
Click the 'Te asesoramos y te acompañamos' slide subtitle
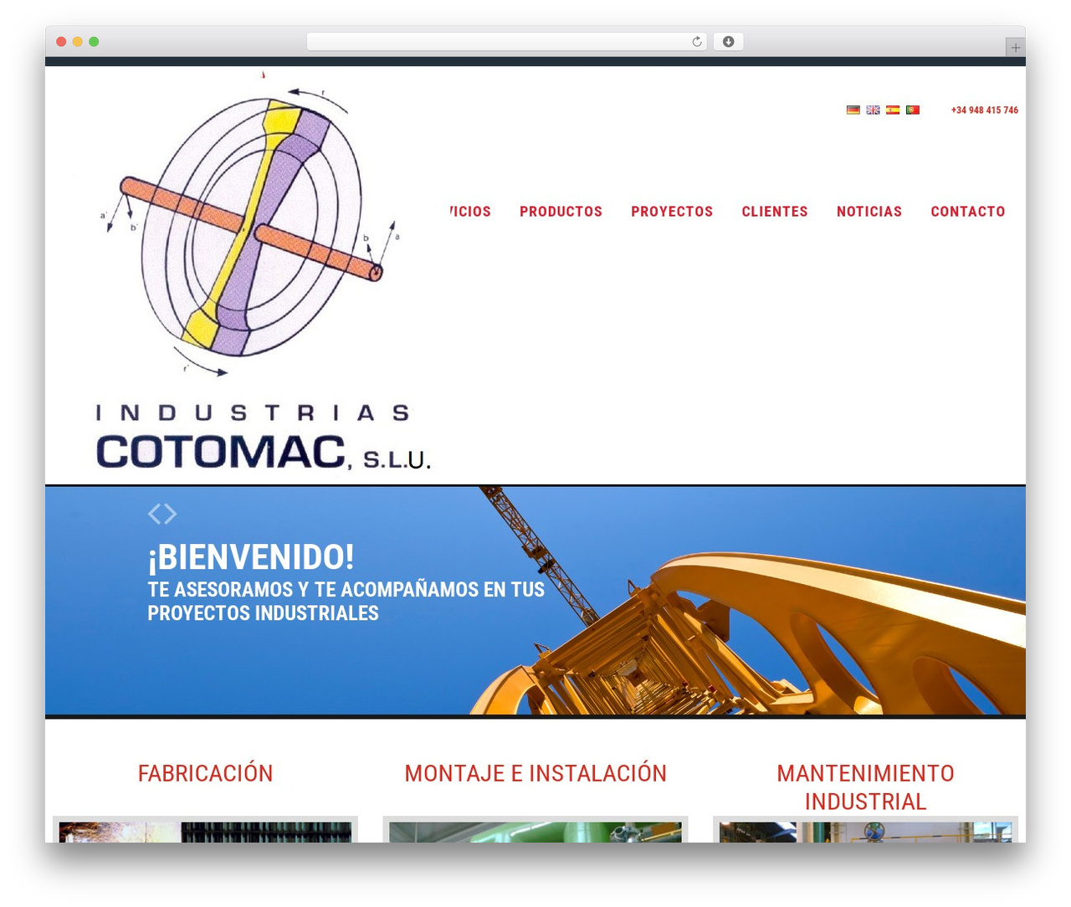tap(346, 602)
